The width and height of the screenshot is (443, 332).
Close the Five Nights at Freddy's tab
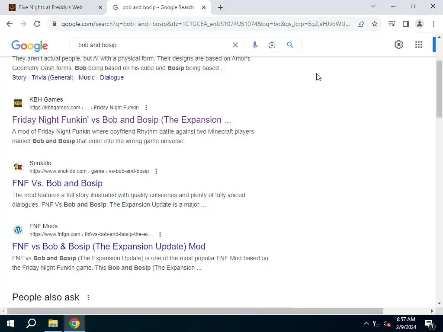pos(100,8)
